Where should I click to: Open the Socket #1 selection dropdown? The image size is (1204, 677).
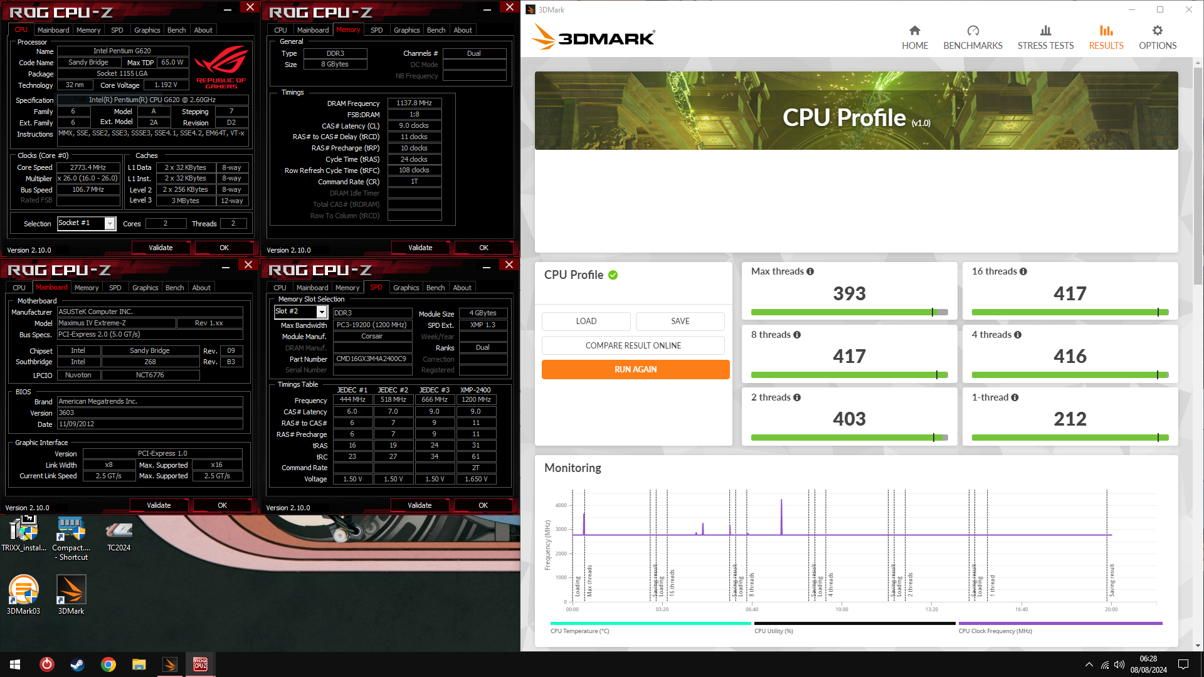coord(110,223)
